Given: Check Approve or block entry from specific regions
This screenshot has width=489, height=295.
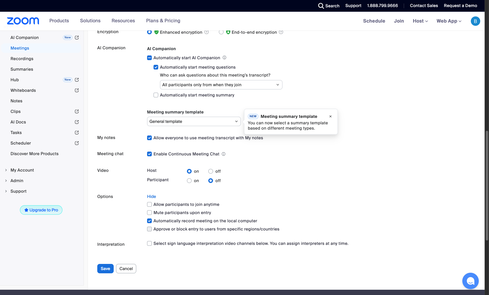Looking at the screenshot, I should (x=149, y=229).
